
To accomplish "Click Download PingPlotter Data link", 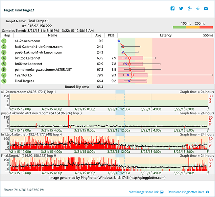I will [186, 192].
